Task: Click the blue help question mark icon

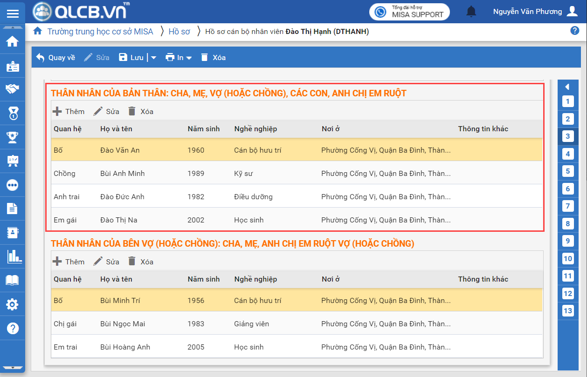Action: pos(574,31)
